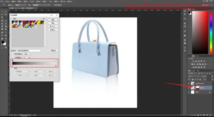
Task: Select the Move tool in toolbox
Action: pos(6,12)
